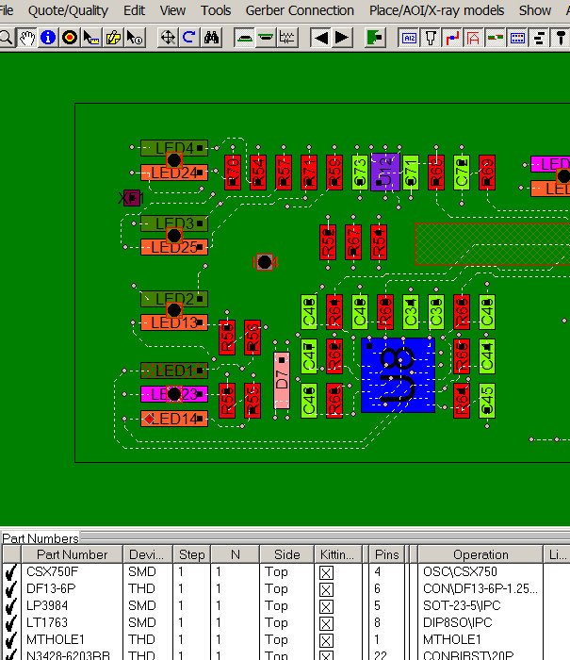Select blue U8 chip on board
570x660 pixels.
(x=398, y=375)
